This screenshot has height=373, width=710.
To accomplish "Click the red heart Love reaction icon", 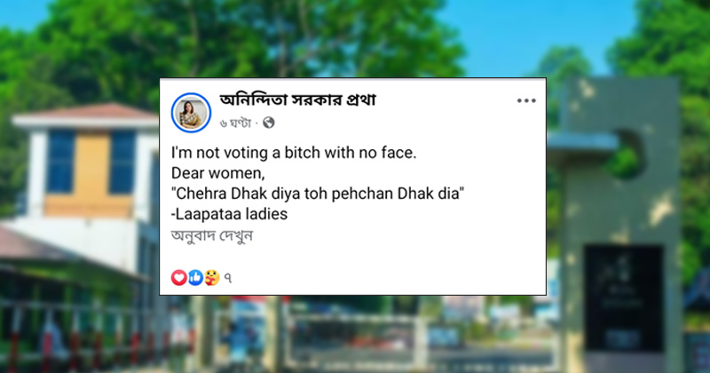I will (x=178, y=278).
